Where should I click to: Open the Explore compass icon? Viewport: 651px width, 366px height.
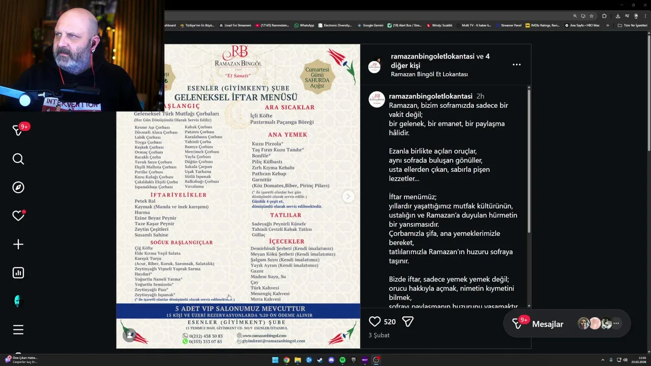point(18,188)
